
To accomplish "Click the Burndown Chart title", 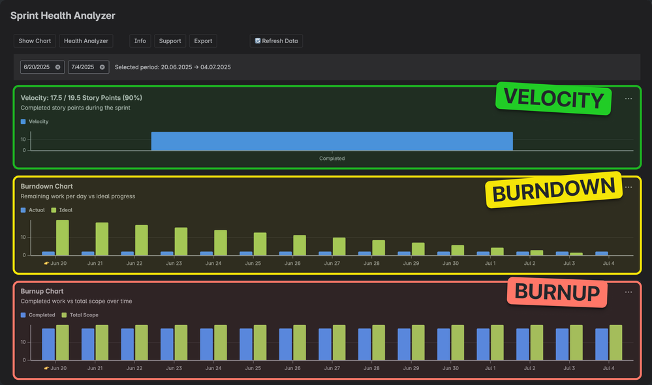I will pyautogui.click(x=46, y=186).
